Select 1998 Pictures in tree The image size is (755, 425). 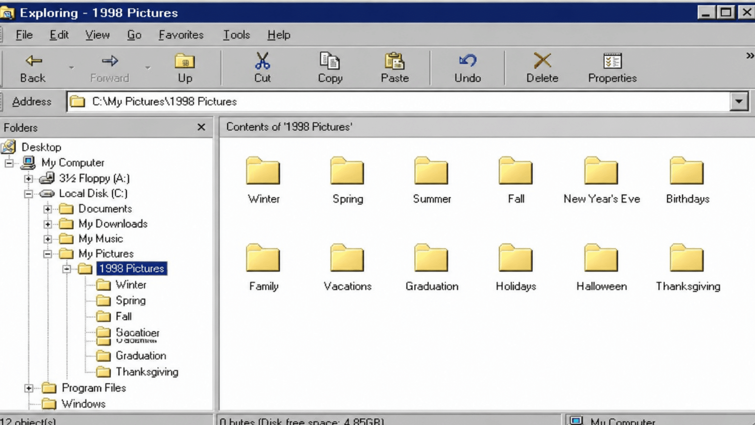click(132, 268)
